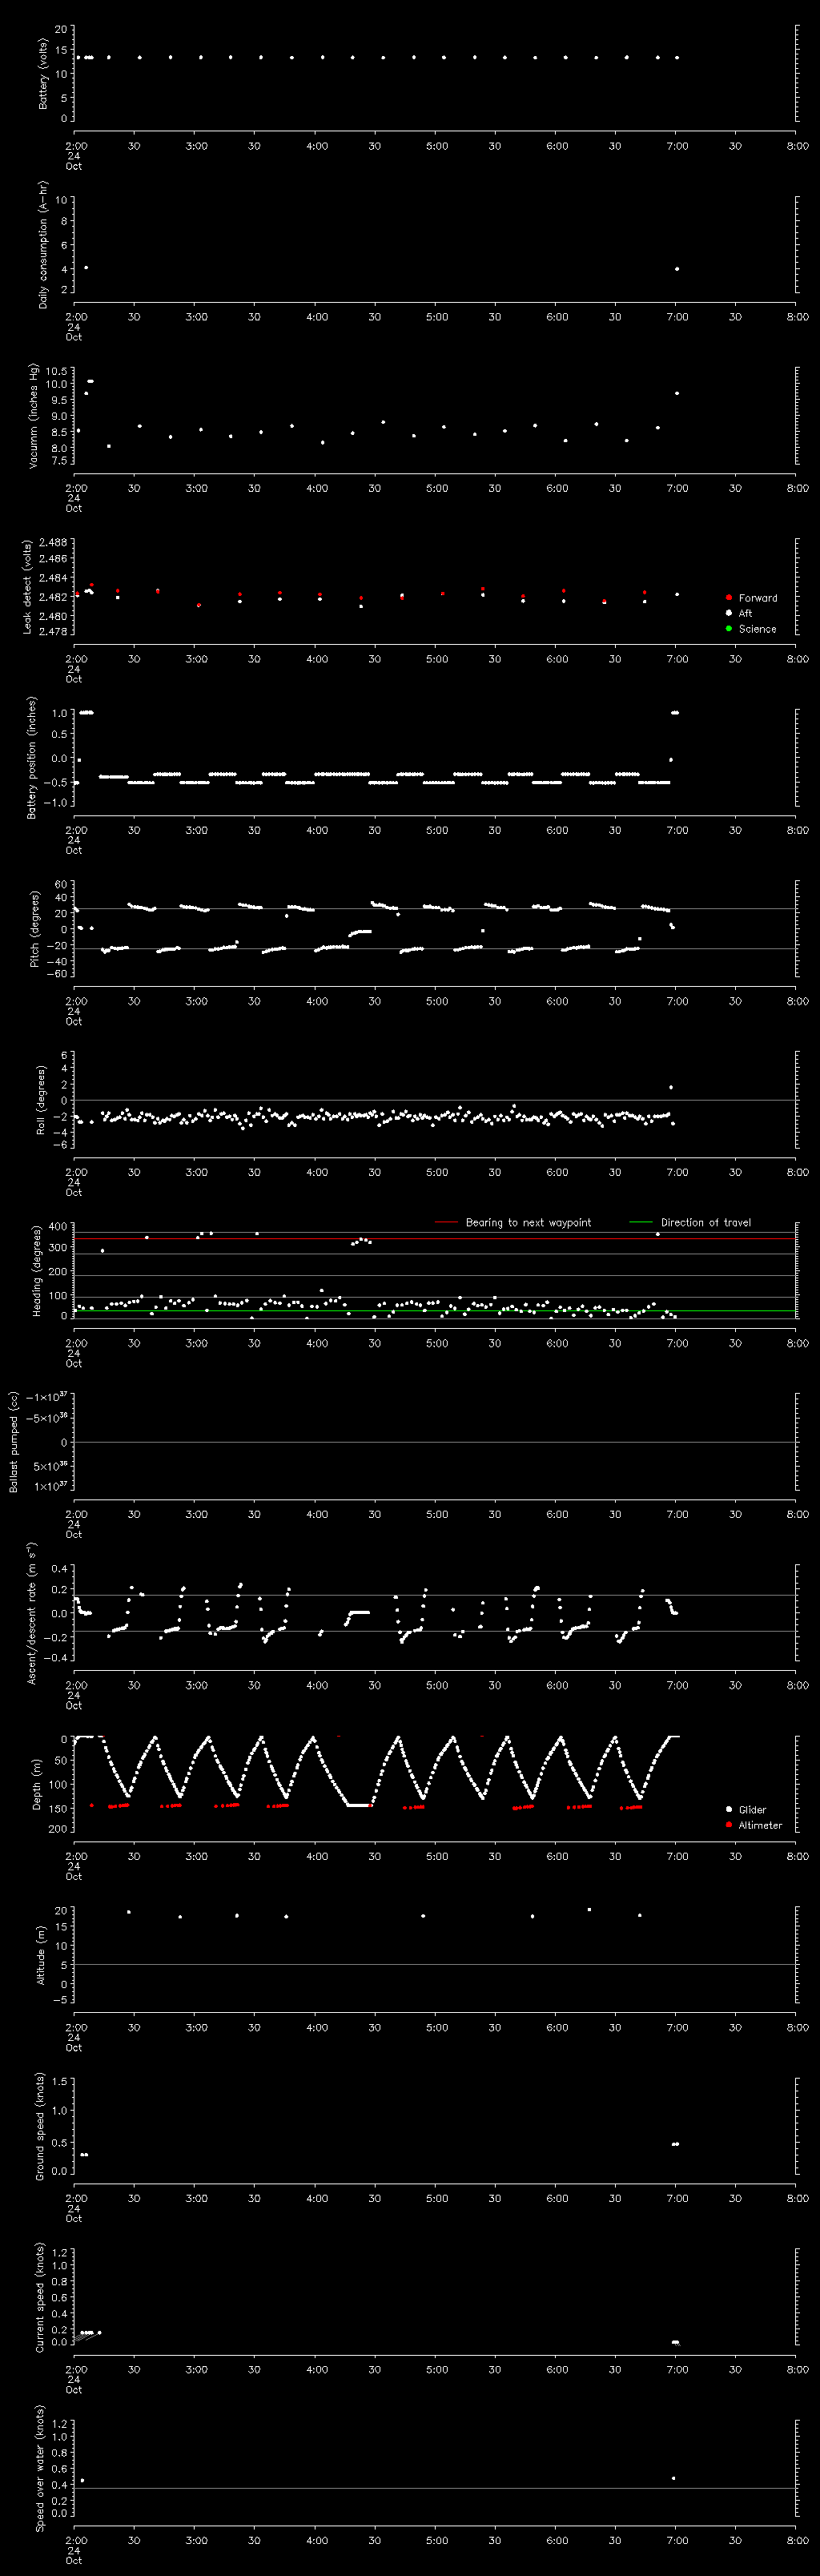Click Speed over water point near 7:00

coord(674,2478)
